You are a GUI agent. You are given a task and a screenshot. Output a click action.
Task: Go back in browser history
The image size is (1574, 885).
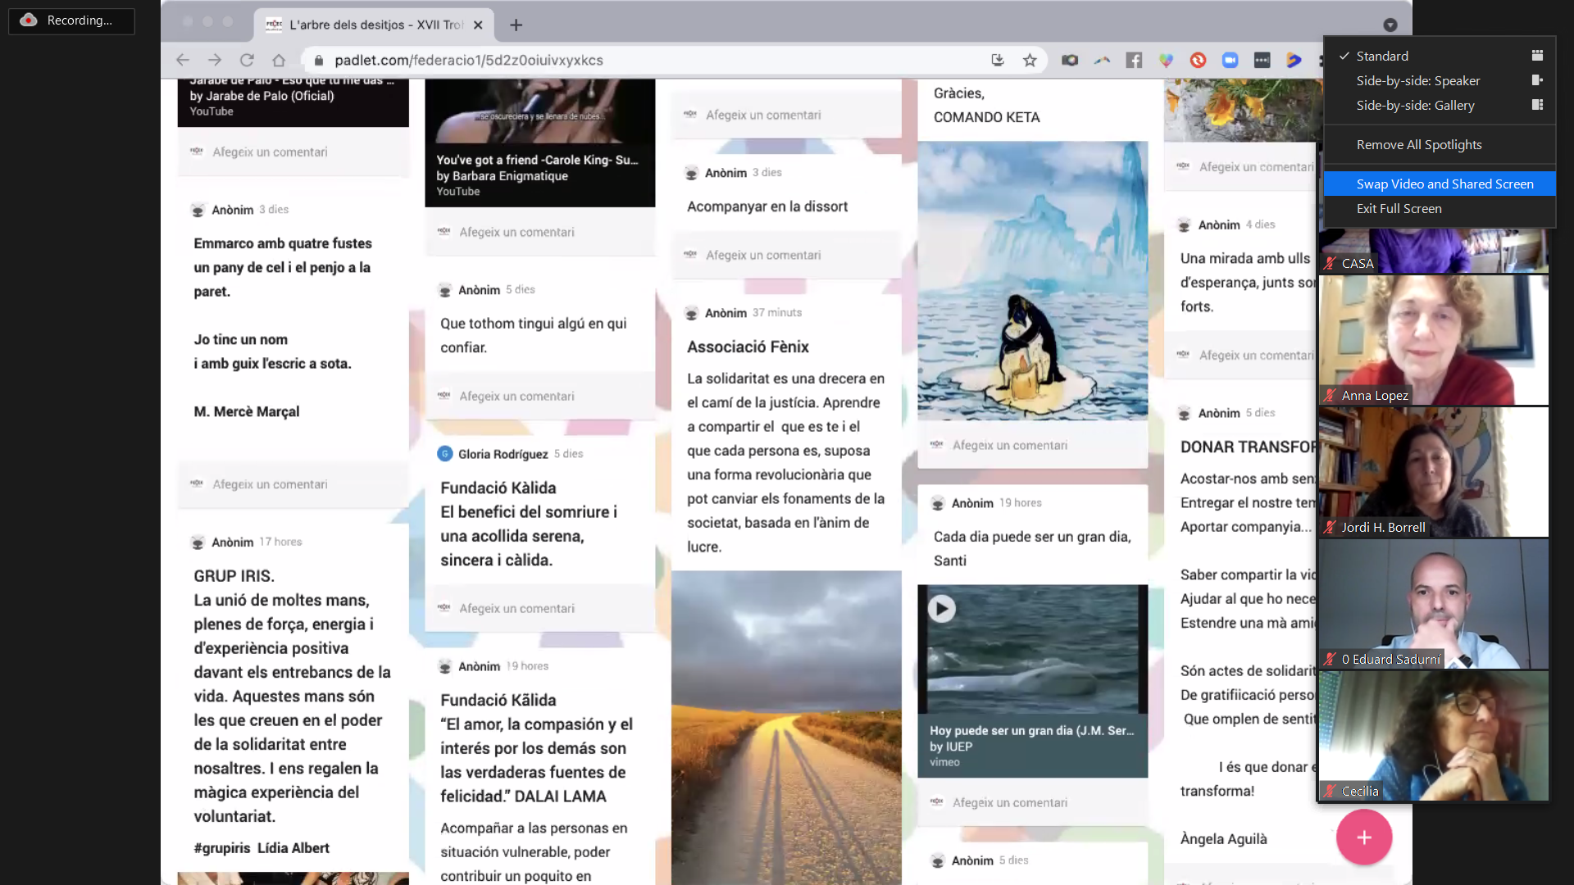(182, 60)
